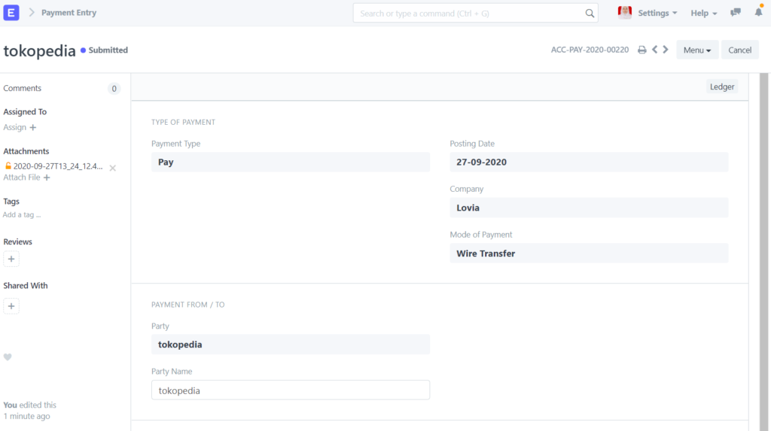Open the Ledger view button

click(722, 87)
